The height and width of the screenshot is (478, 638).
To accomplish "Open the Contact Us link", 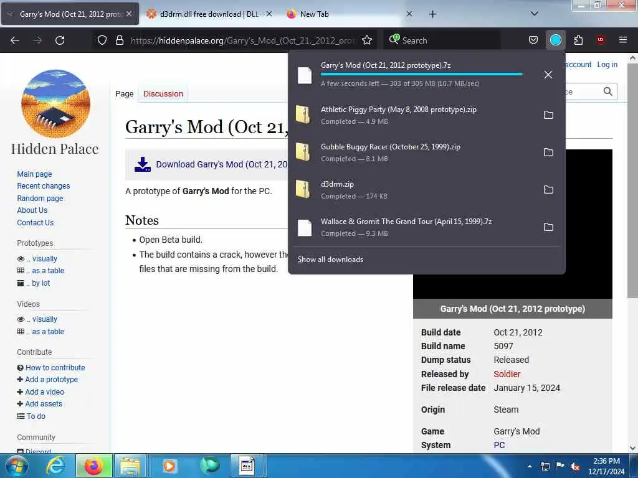I will pyautogui.click(x=36, y=223).
